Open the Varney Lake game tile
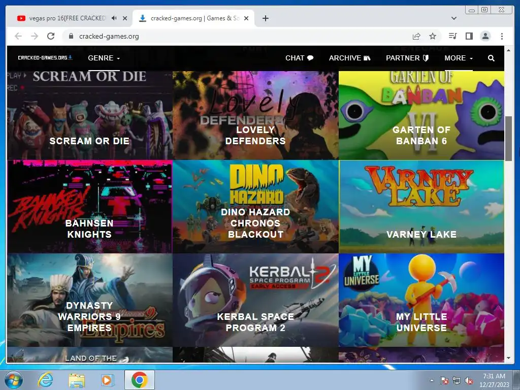Screen dimensions: 520x390 tap(421, 207)
